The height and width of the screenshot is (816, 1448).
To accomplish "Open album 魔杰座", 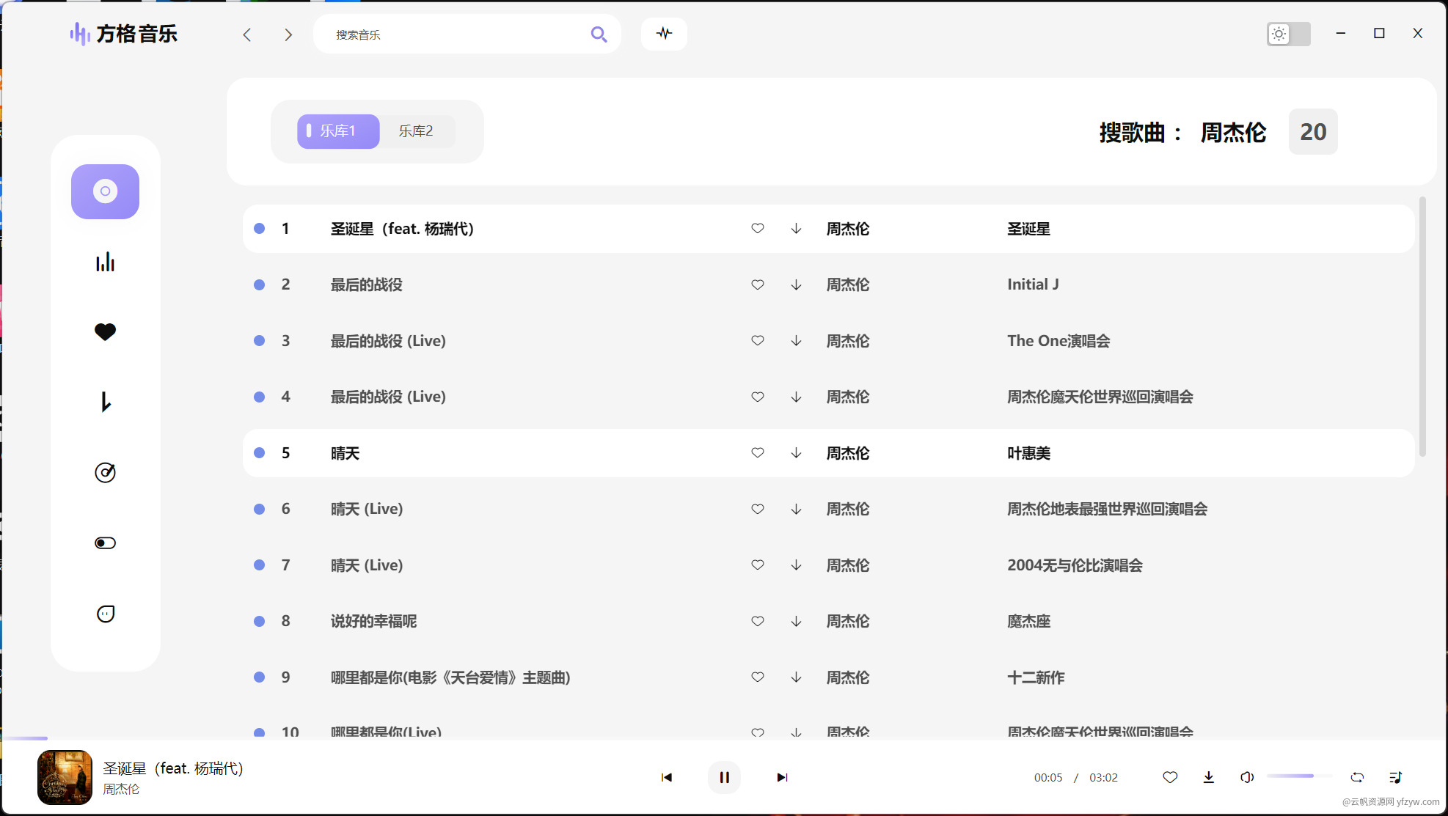I will pyautogui.click(x=1028, y=621).
